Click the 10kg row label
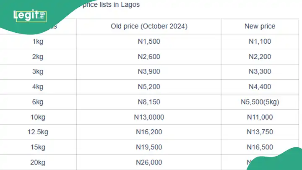Screen dimensions: 302x170 (38, 117)
